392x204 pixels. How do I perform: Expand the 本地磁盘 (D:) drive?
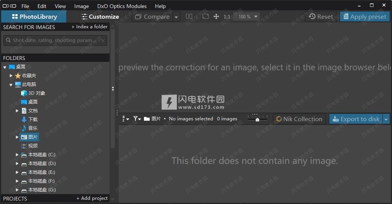17,164
